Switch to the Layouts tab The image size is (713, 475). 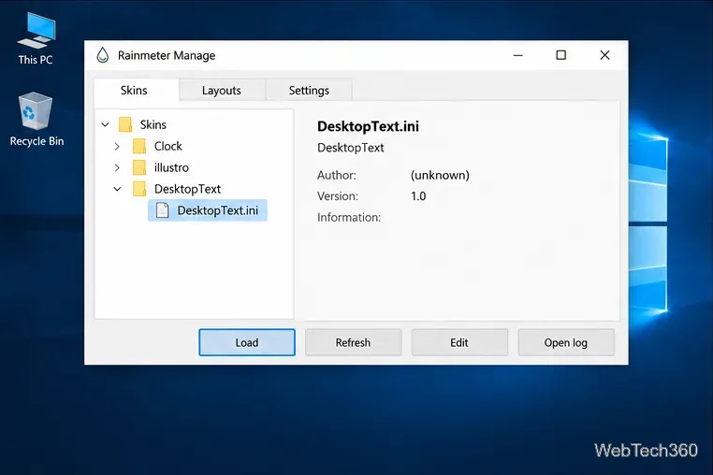click(222, 90)
